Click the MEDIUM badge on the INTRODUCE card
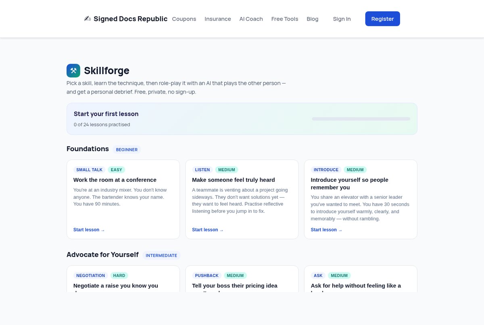The image size is (484, 325). pos(355,170)
